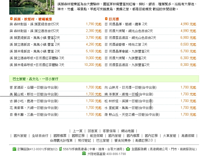Click the orange icon beside 溪頭・妖怪村・玻璃城堡 heading
Viewport: 208px width, 157px height.
coord(11,19)
